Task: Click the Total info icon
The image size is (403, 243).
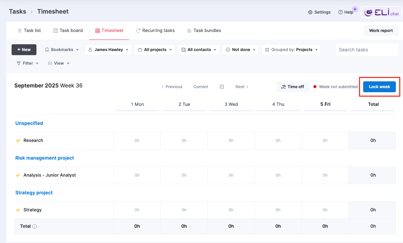Action: tap(35, 227)
